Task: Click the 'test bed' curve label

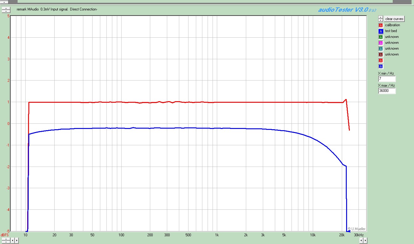Action: (391, 31)
